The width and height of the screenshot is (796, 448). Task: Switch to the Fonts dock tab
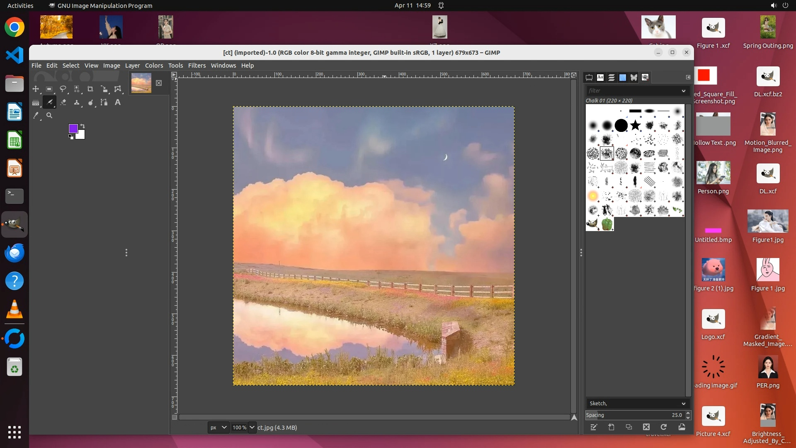point(600,77)
